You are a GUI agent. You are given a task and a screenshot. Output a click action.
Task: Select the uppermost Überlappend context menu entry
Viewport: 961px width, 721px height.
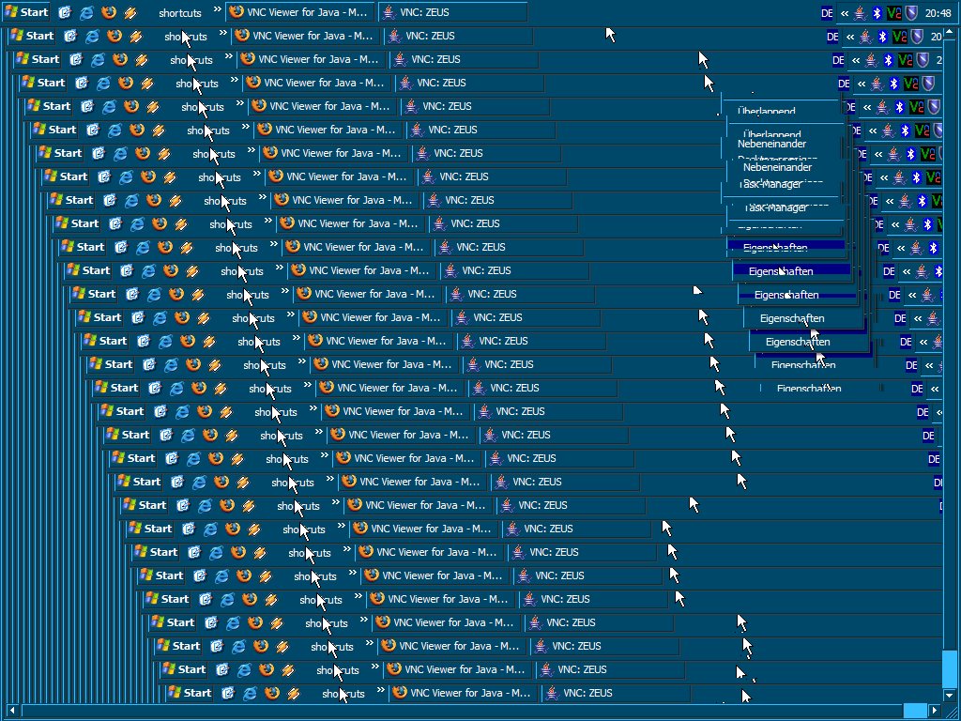point(767,111)
